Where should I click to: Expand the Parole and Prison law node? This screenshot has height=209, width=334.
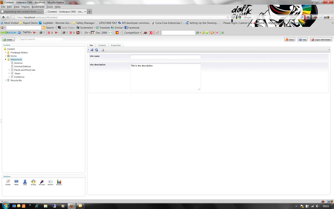(x=9, y=70)
